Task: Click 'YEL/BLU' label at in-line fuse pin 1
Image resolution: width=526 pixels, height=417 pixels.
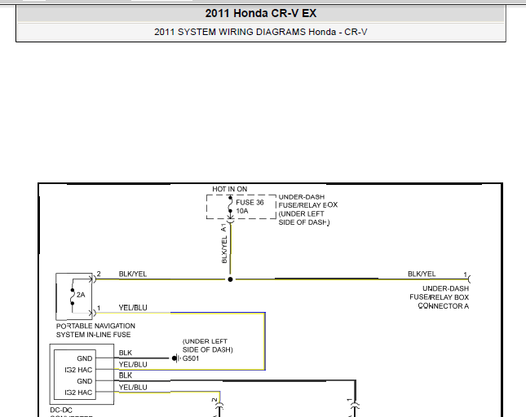Action: 133,308
